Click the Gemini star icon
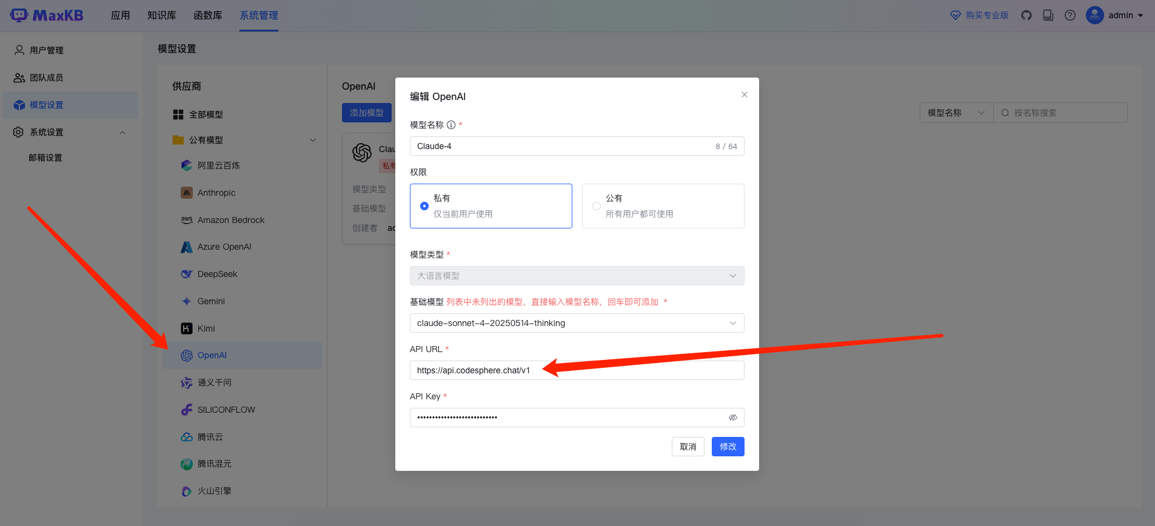This screenshot has height=526, width=1155. [187, 301]
